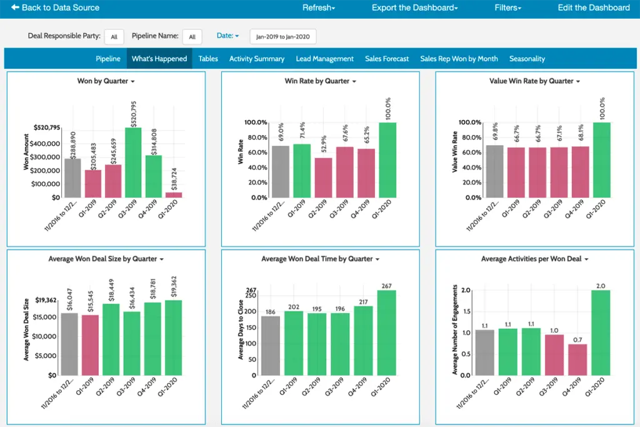Click Edit the Dashboard
The width and height of the screenshot is (640, 427).
tap(594, 8)
